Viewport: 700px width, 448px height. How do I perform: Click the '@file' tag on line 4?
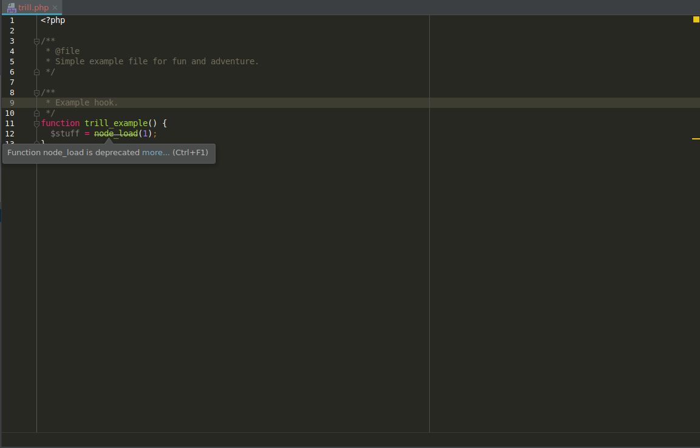(67, 52)
